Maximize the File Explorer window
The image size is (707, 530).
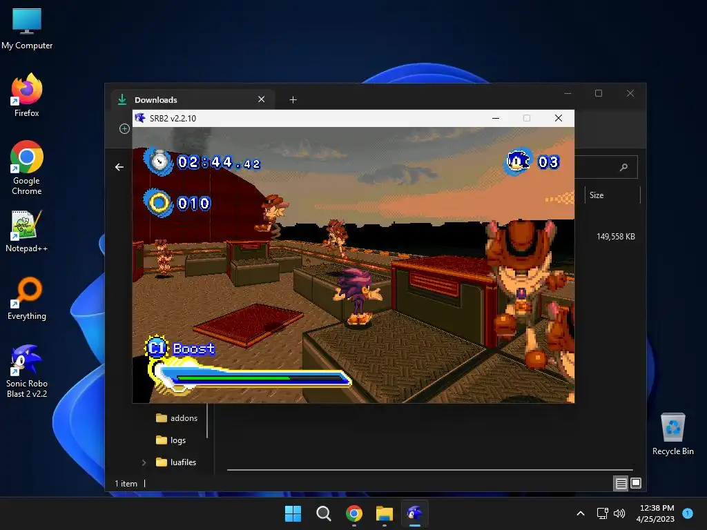pyautogui.click(x=599, y=93)
